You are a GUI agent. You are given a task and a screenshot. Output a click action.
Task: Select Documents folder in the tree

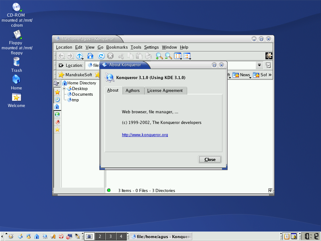[x=80, y=94]
